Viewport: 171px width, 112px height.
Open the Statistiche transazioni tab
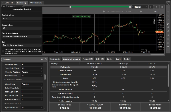[x=72, y=59]
